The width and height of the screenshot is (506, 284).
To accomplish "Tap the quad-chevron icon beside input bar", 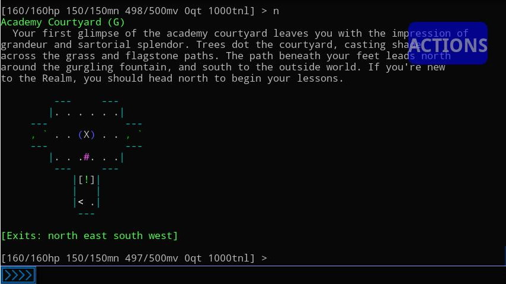I will pyautogui.click(x=18, y=275).
